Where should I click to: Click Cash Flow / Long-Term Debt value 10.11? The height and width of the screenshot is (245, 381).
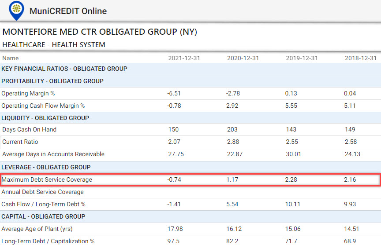point(292,205)
